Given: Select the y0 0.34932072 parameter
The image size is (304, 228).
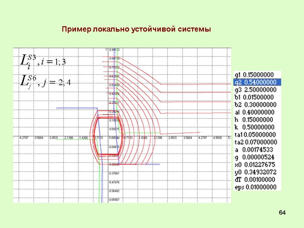Looking at the screenshot, I should (x=256, y=172).
